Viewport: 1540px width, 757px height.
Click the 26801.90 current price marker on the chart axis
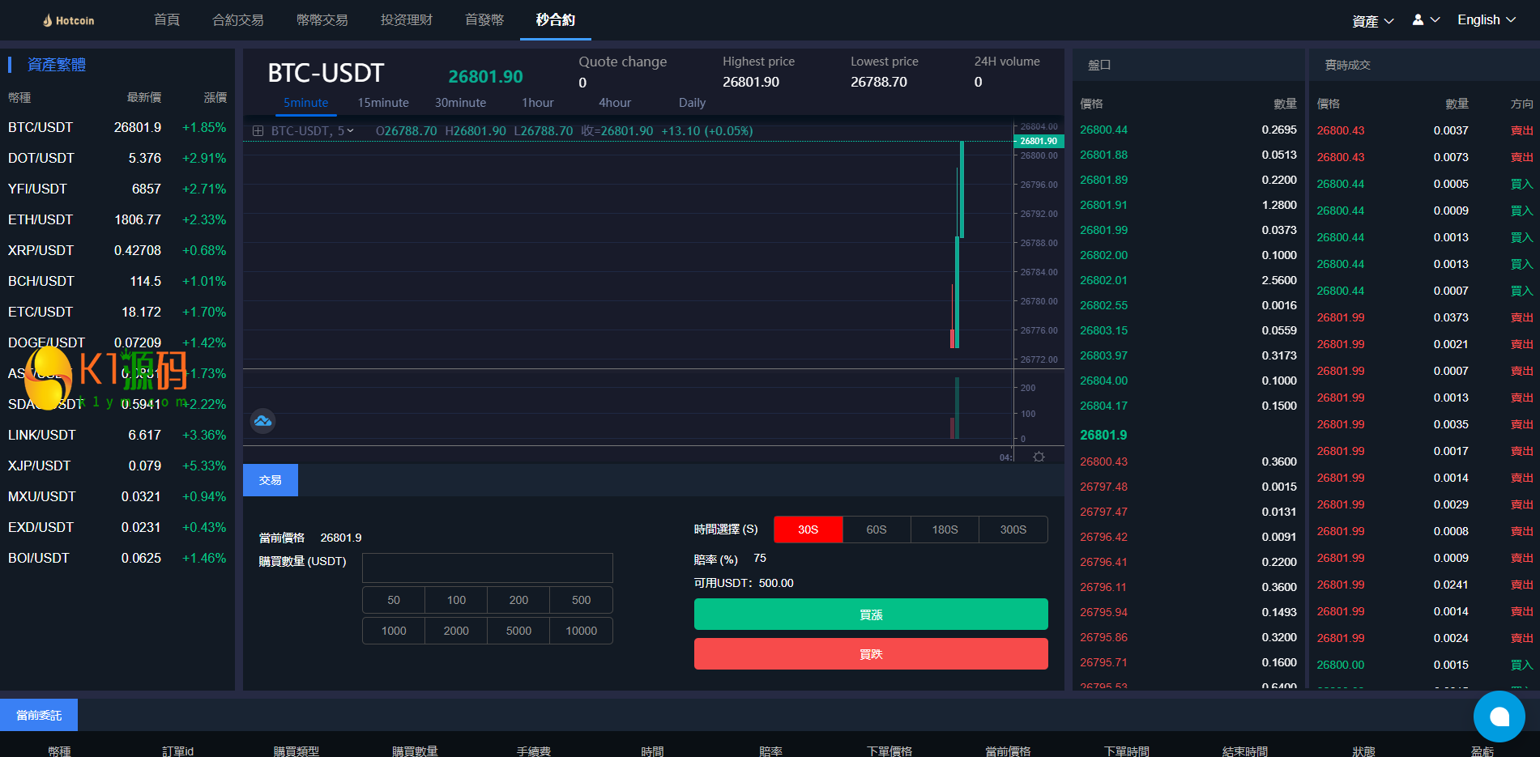coord(1038,141)
